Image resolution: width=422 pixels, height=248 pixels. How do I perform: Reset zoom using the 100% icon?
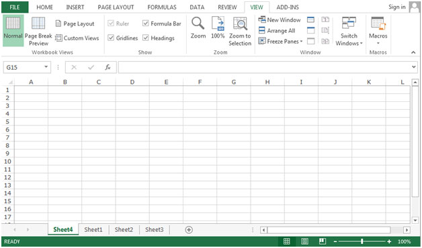coord(218,27)
